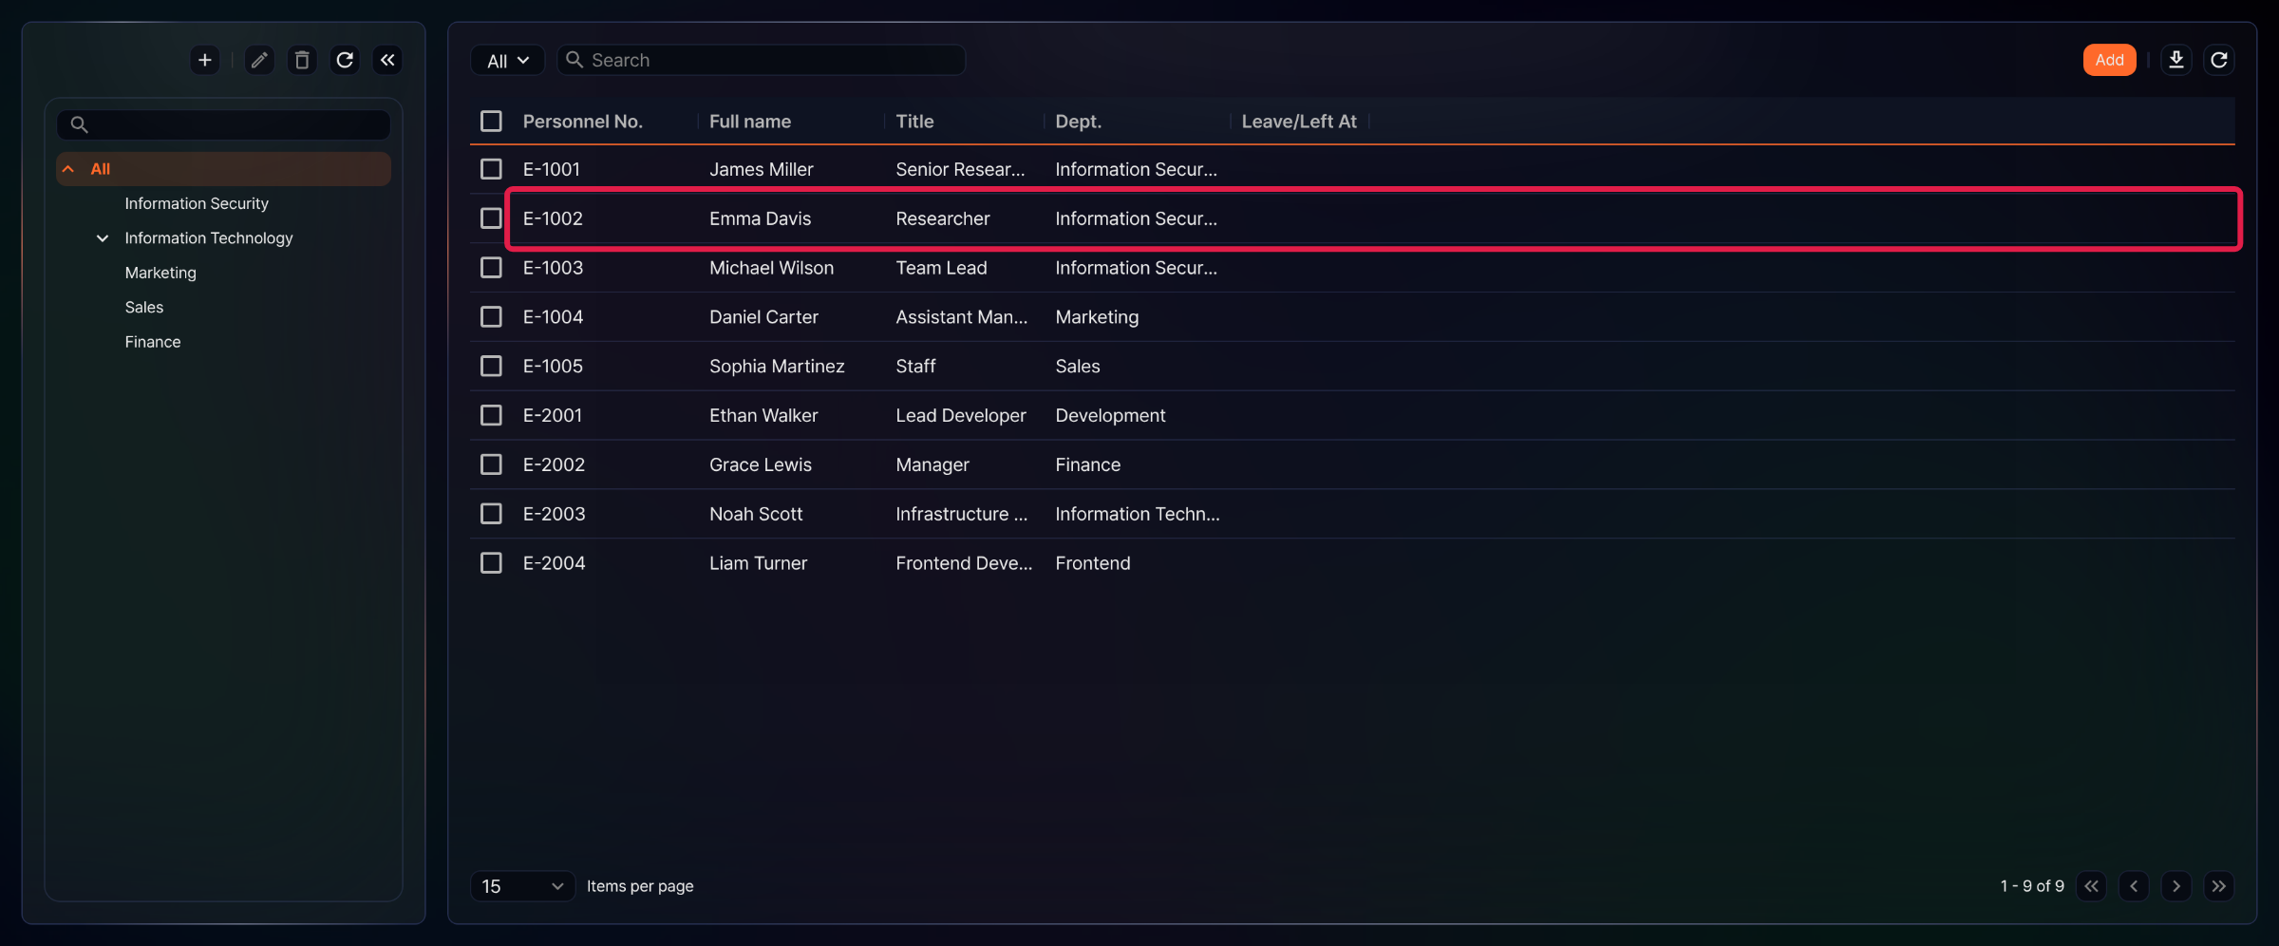Click the Development department cell
This screenshot has height=946, width=2279.
click(x=1110, y=416)
